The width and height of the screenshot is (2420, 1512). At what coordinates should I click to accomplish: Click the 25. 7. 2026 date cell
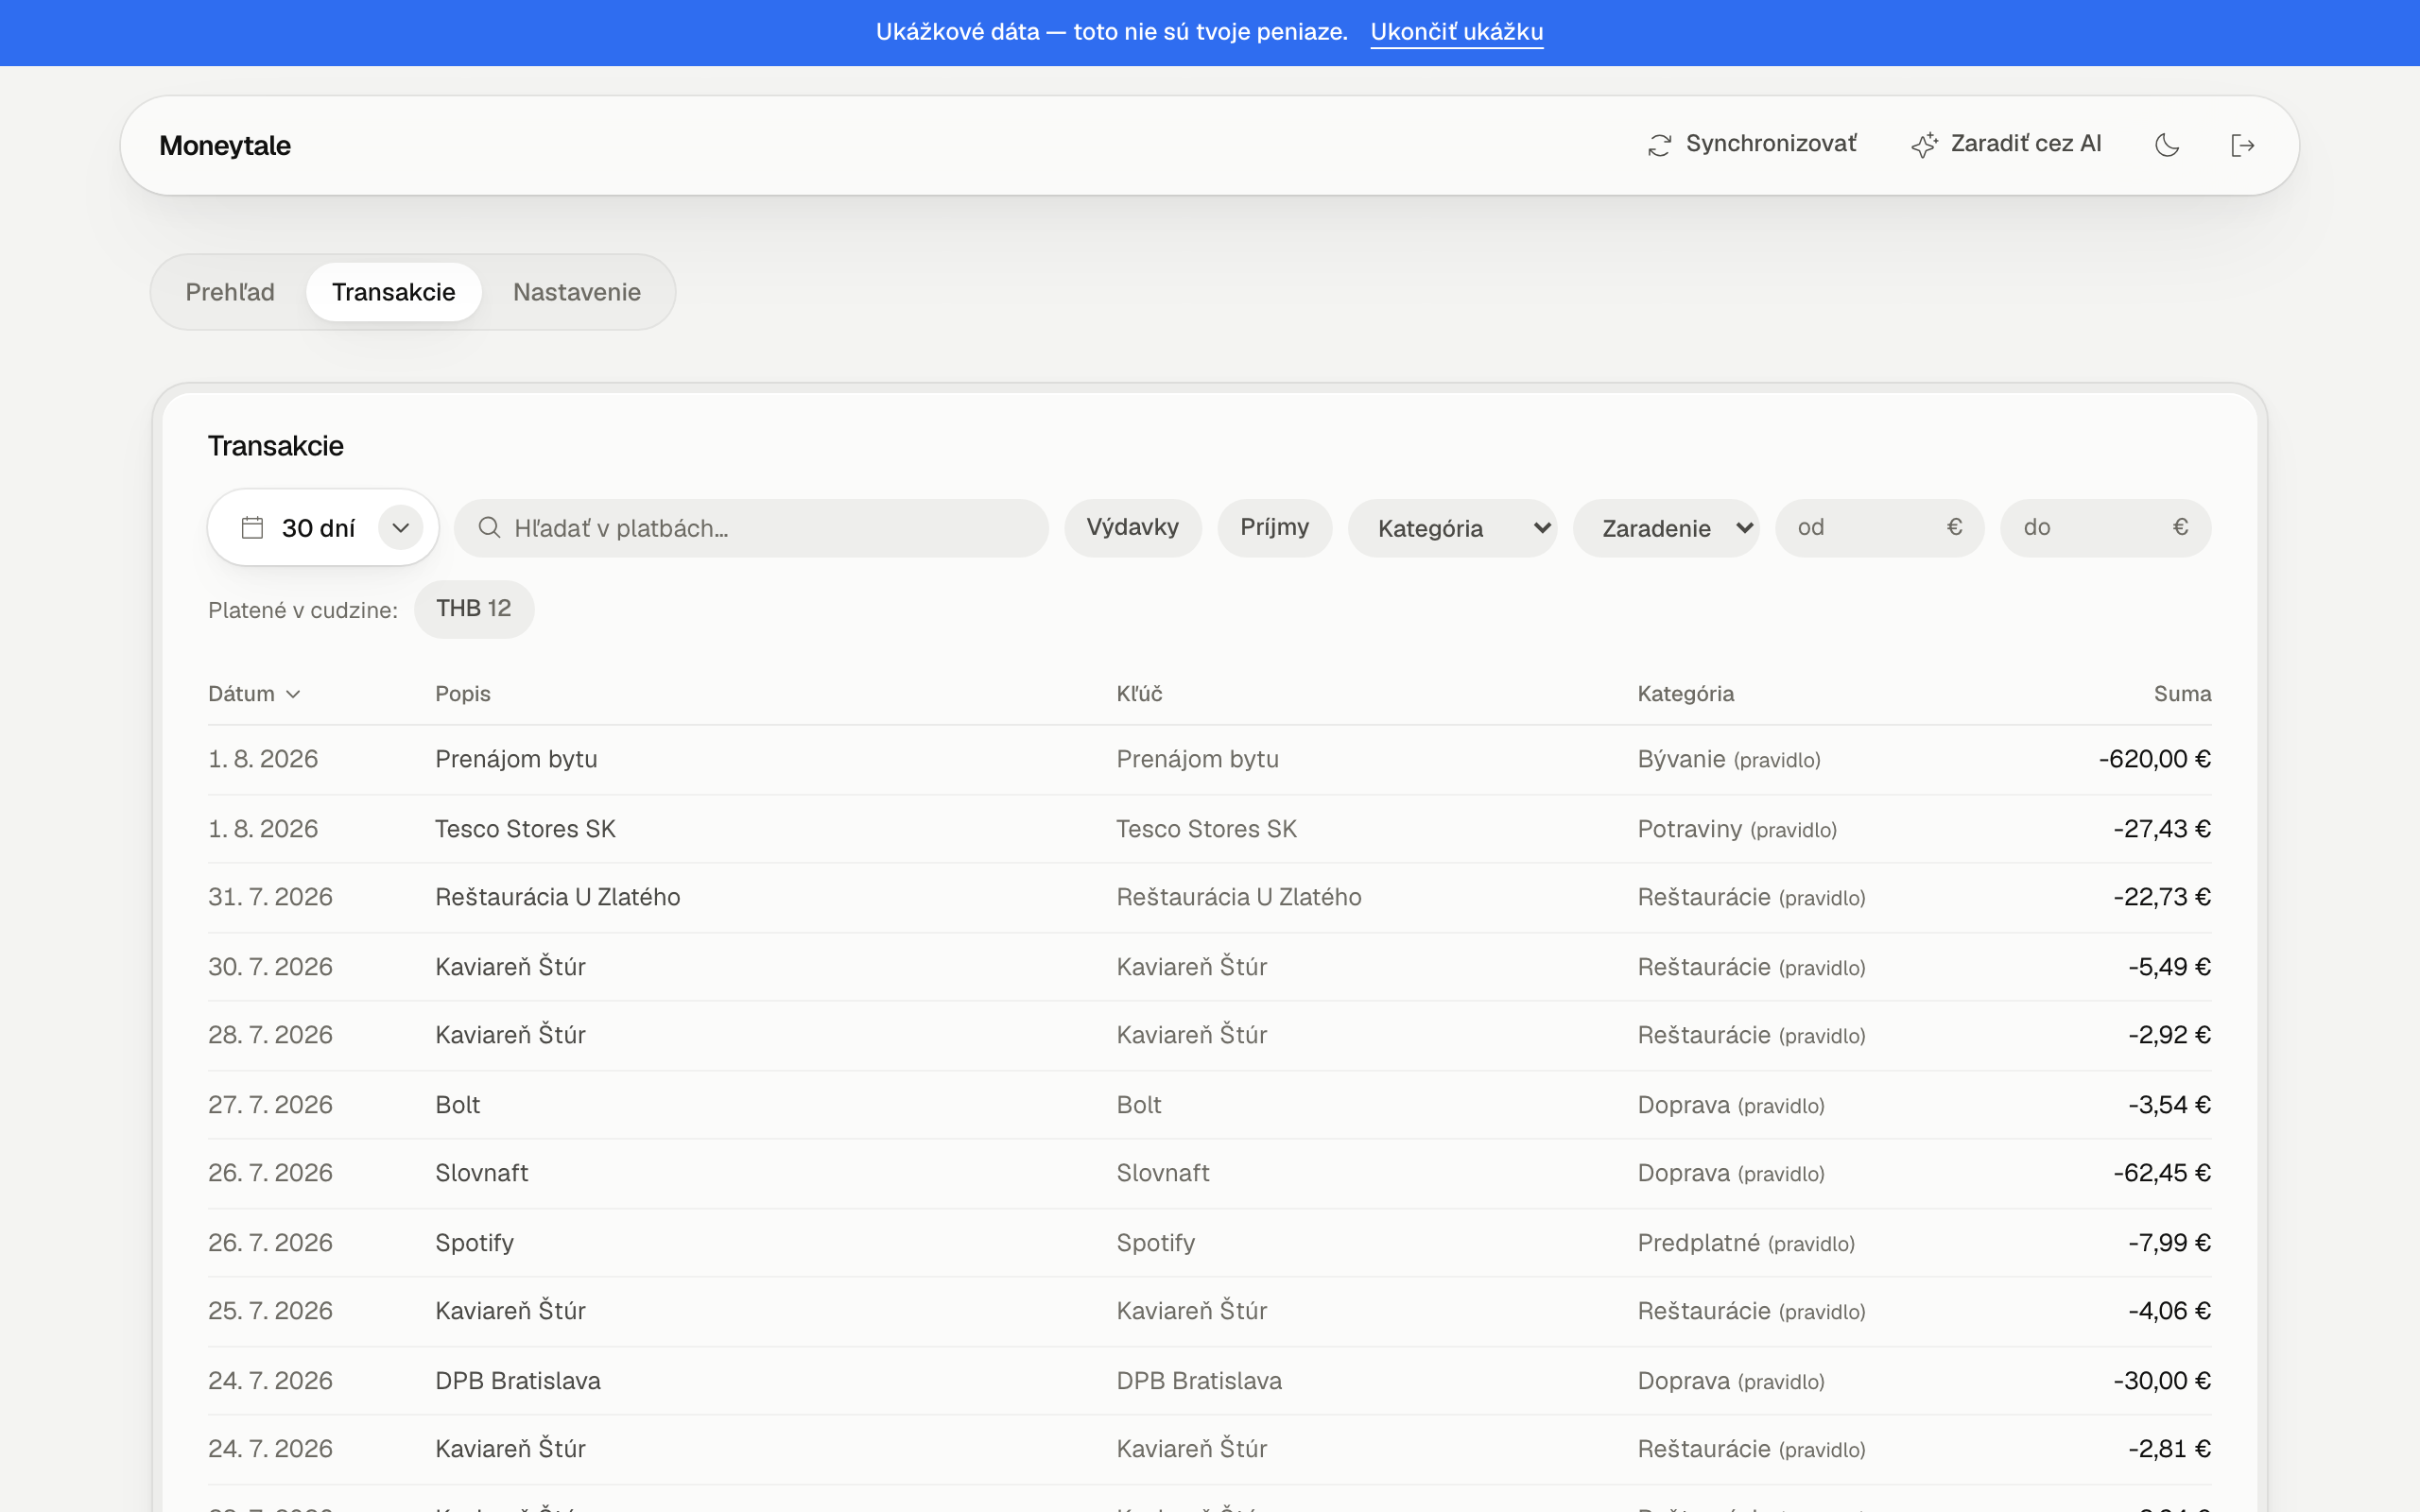(x=270, y=1311)
